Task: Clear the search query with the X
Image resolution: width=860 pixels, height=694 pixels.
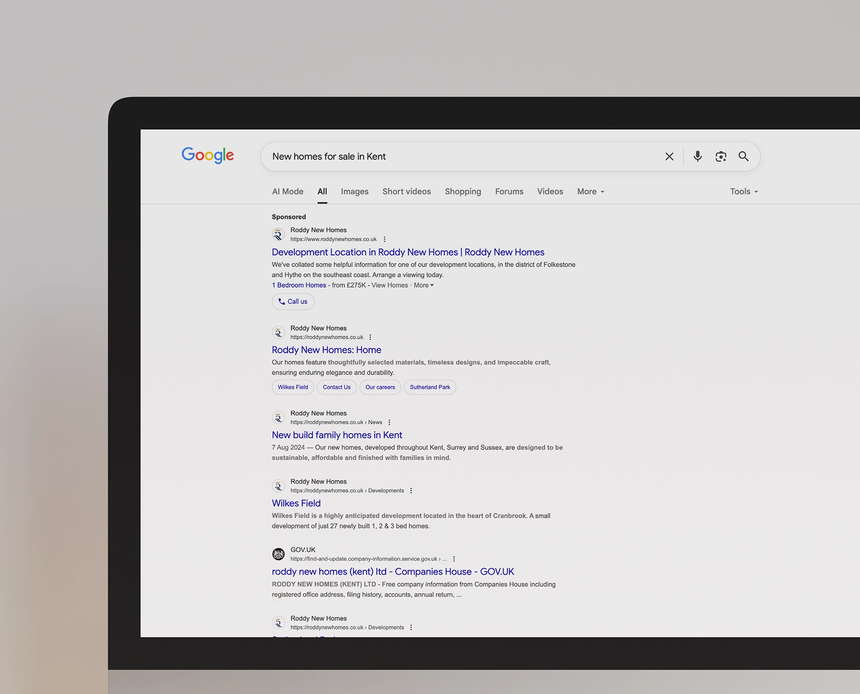Action: coord(669,156)
